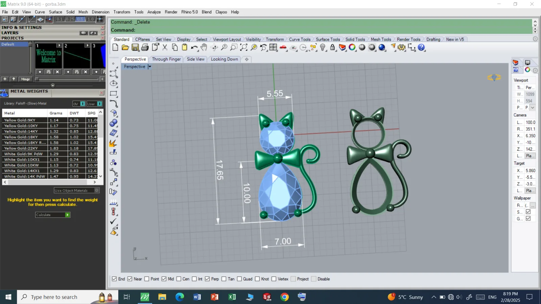
Task: Click the Metal Weights scale icon
Action: click(x=4, y=93)
